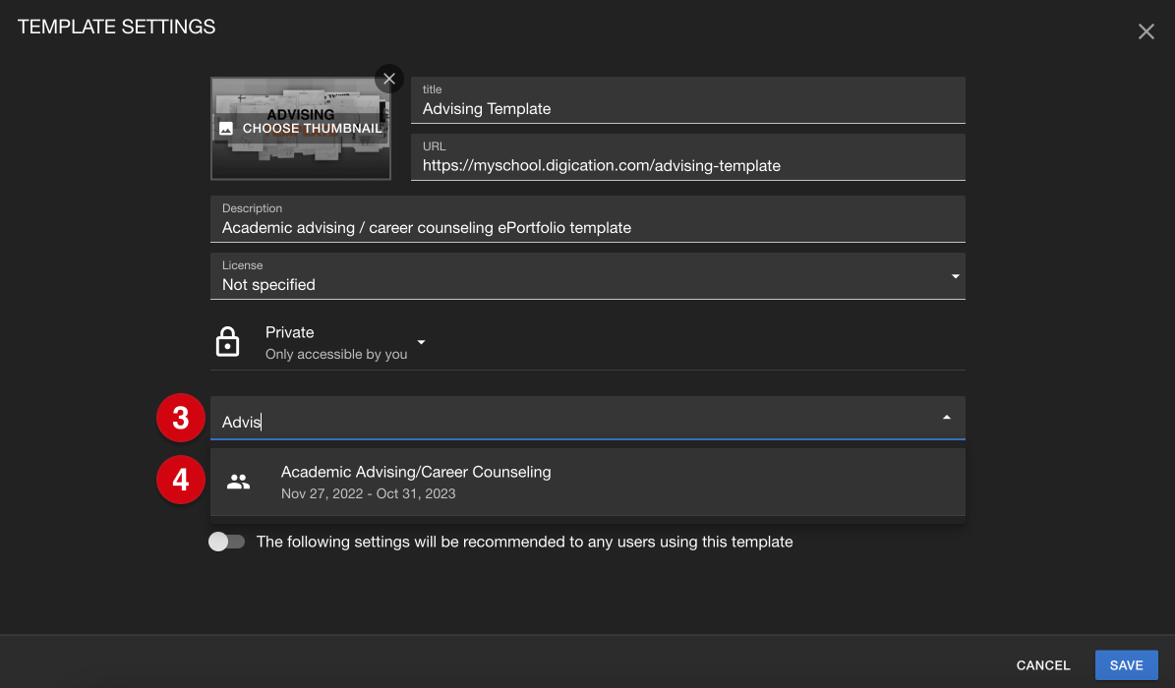Choose a new thumbnail image
The image size is (1175, 688).
pyautogui.click(x=301, y=128)
